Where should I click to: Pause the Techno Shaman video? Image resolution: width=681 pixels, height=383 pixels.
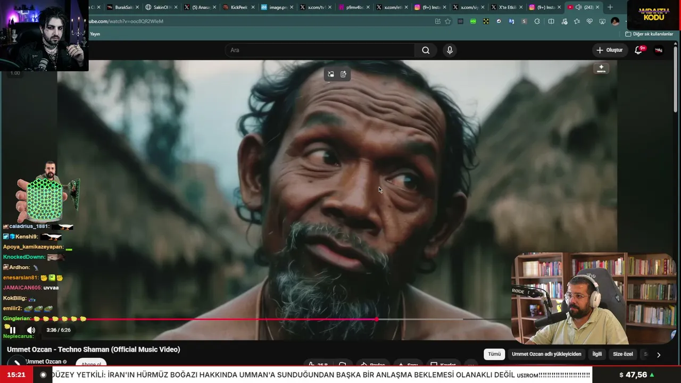pos(13,330)
